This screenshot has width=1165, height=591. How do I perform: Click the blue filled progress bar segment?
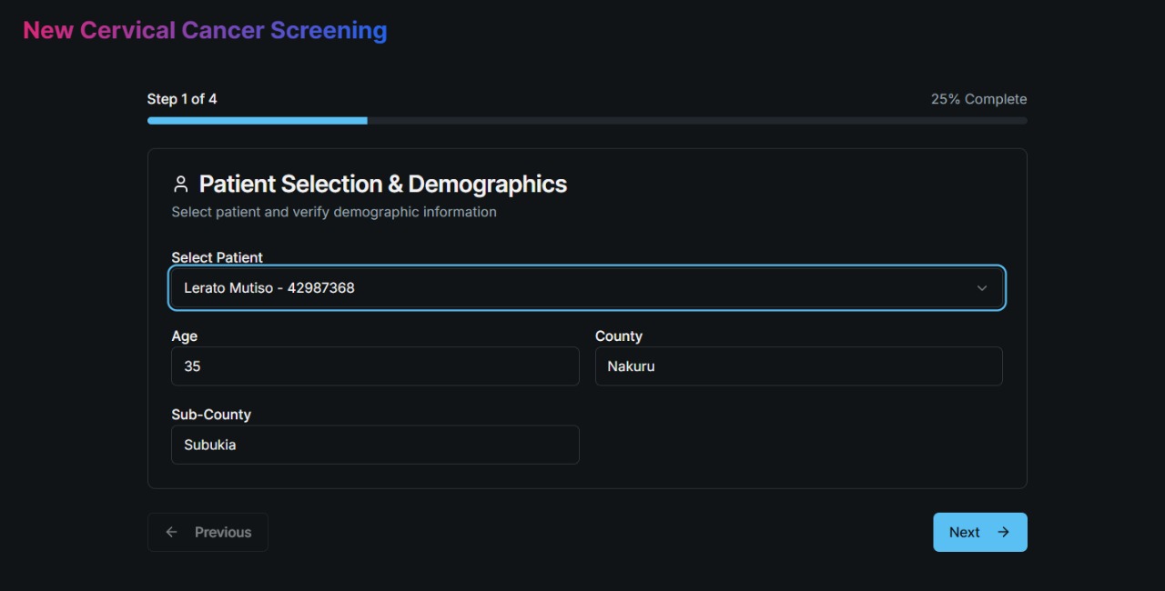point(257,120)
